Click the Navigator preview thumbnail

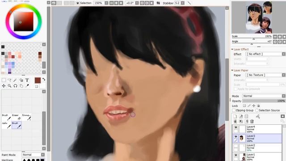point(259,17)
